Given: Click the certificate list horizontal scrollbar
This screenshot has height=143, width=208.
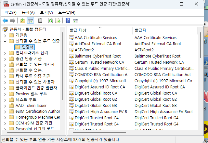Looking at the screenshot, I should (x=99, y=132).
